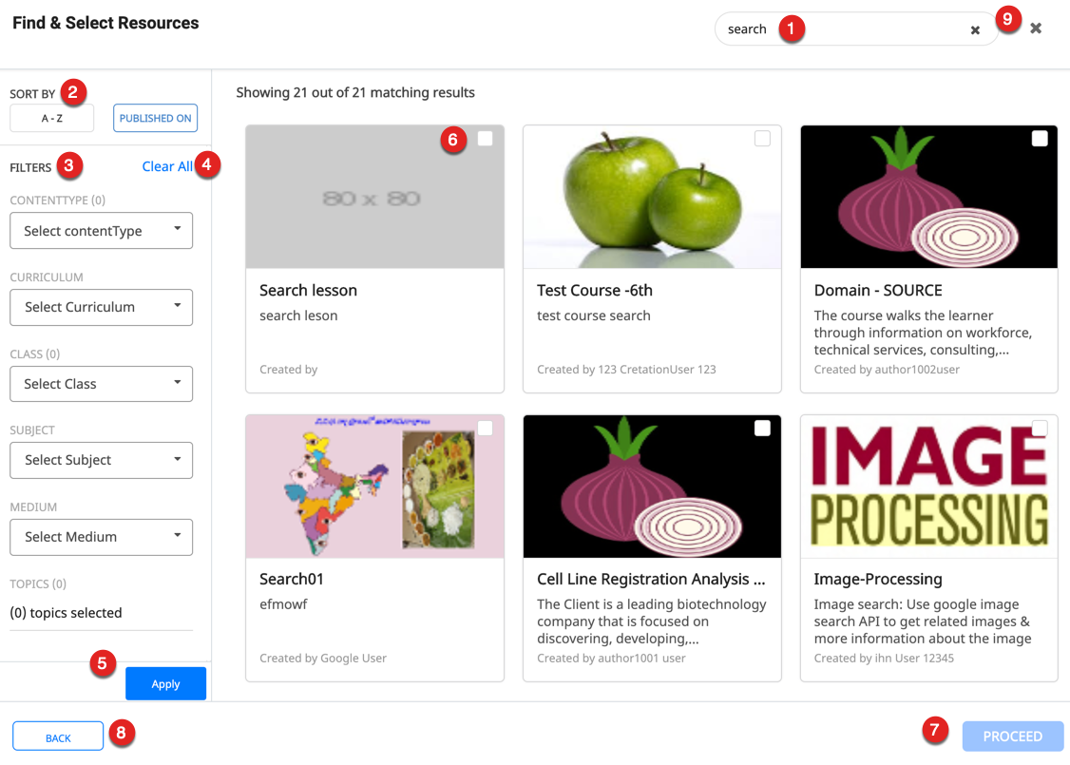Clear the search field text
1070x765 pixels.
(975, 30)
